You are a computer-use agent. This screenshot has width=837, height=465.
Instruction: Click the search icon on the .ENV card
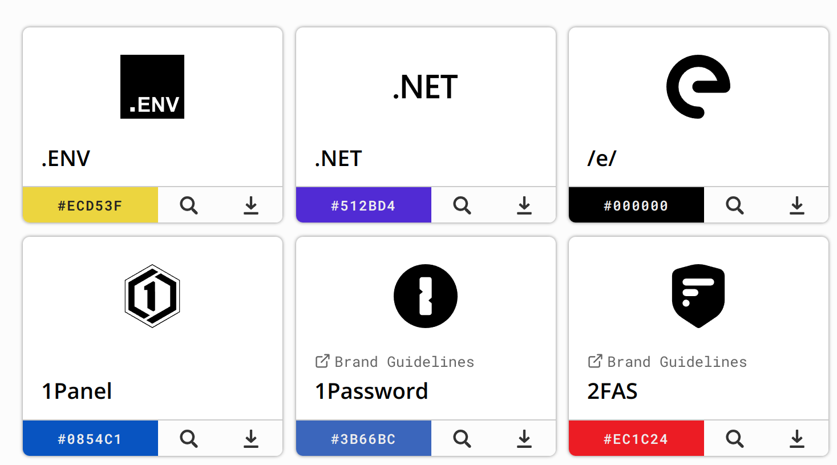(189, 205)
